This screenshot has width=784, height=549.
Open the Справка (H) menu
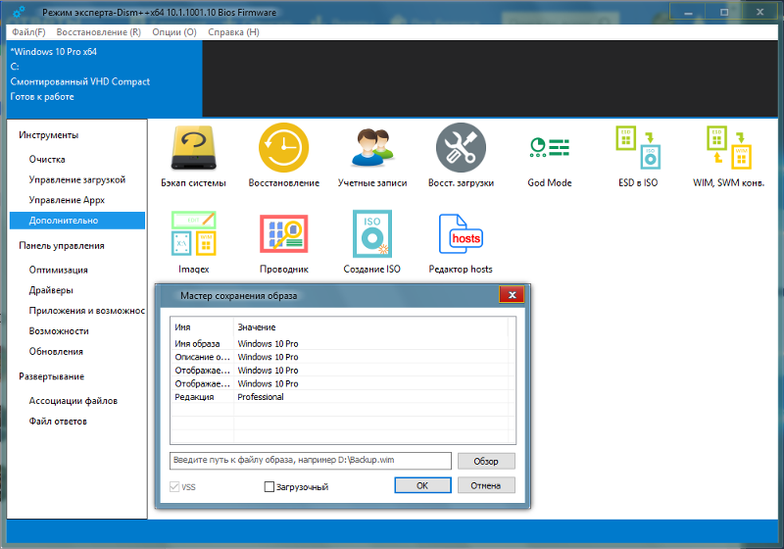coord(233,32)
